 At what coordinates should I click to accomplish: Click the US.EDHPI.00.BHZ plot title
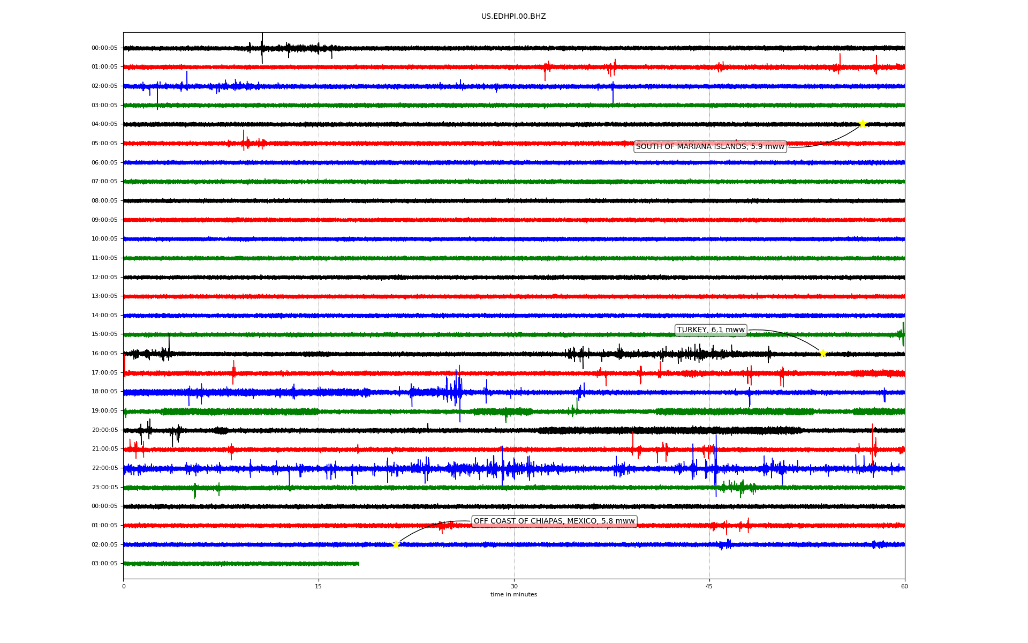pos(513,17)
